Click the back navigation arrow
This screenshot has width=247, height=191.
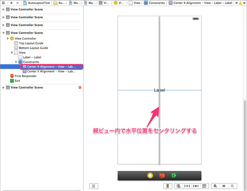(11, 3)
